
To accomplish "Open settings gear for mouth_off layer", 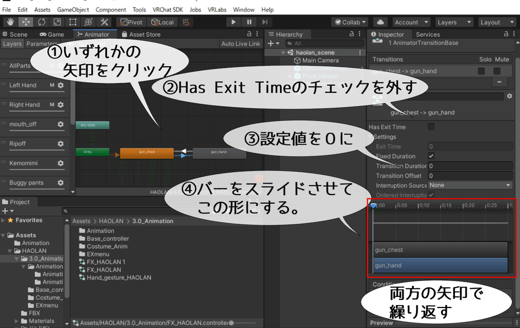I will coord(61,124).
